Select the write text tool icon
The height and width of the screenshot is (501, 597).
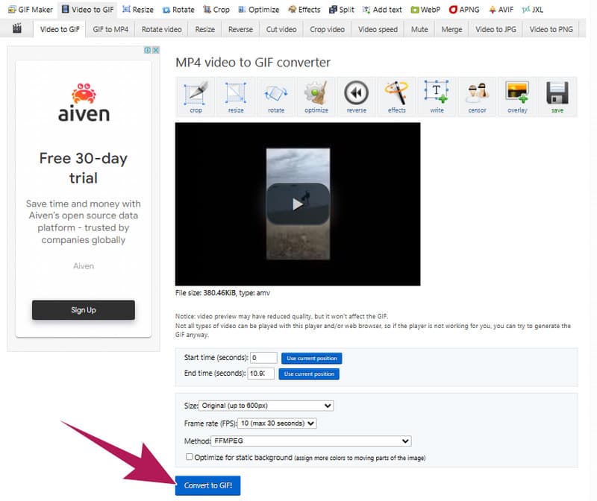[x=437, y=96]
